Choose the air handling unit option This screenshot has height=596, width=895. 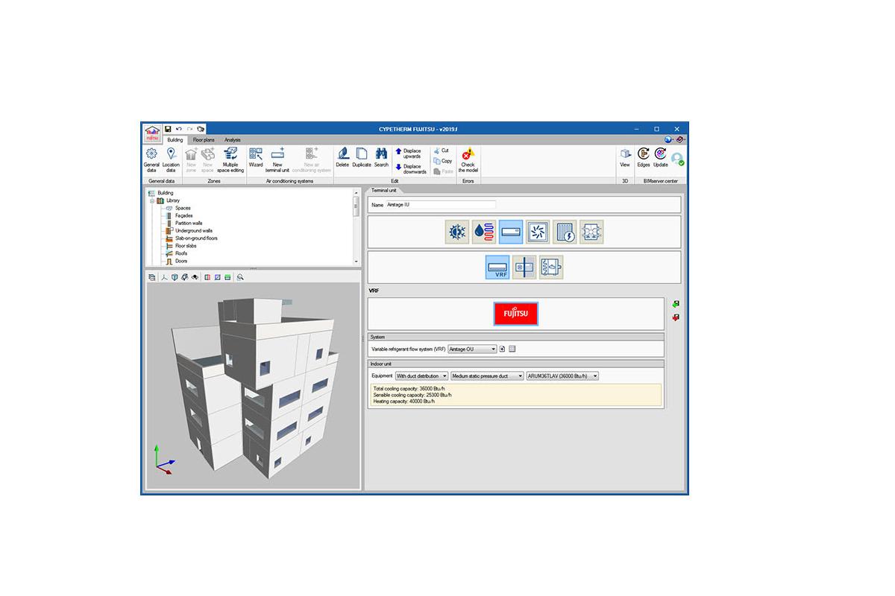pos(551,267)
